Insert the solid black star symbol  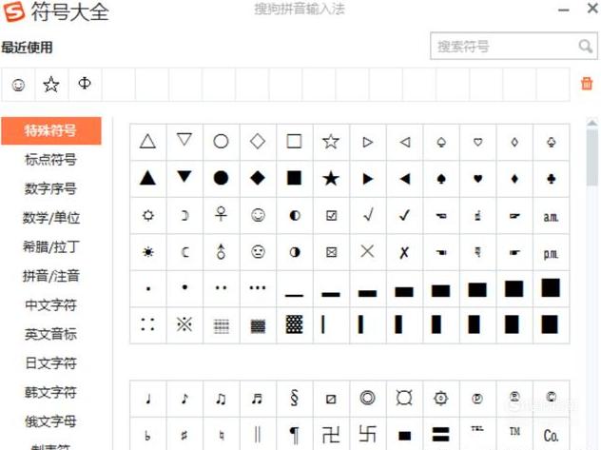tap(330, 178)
